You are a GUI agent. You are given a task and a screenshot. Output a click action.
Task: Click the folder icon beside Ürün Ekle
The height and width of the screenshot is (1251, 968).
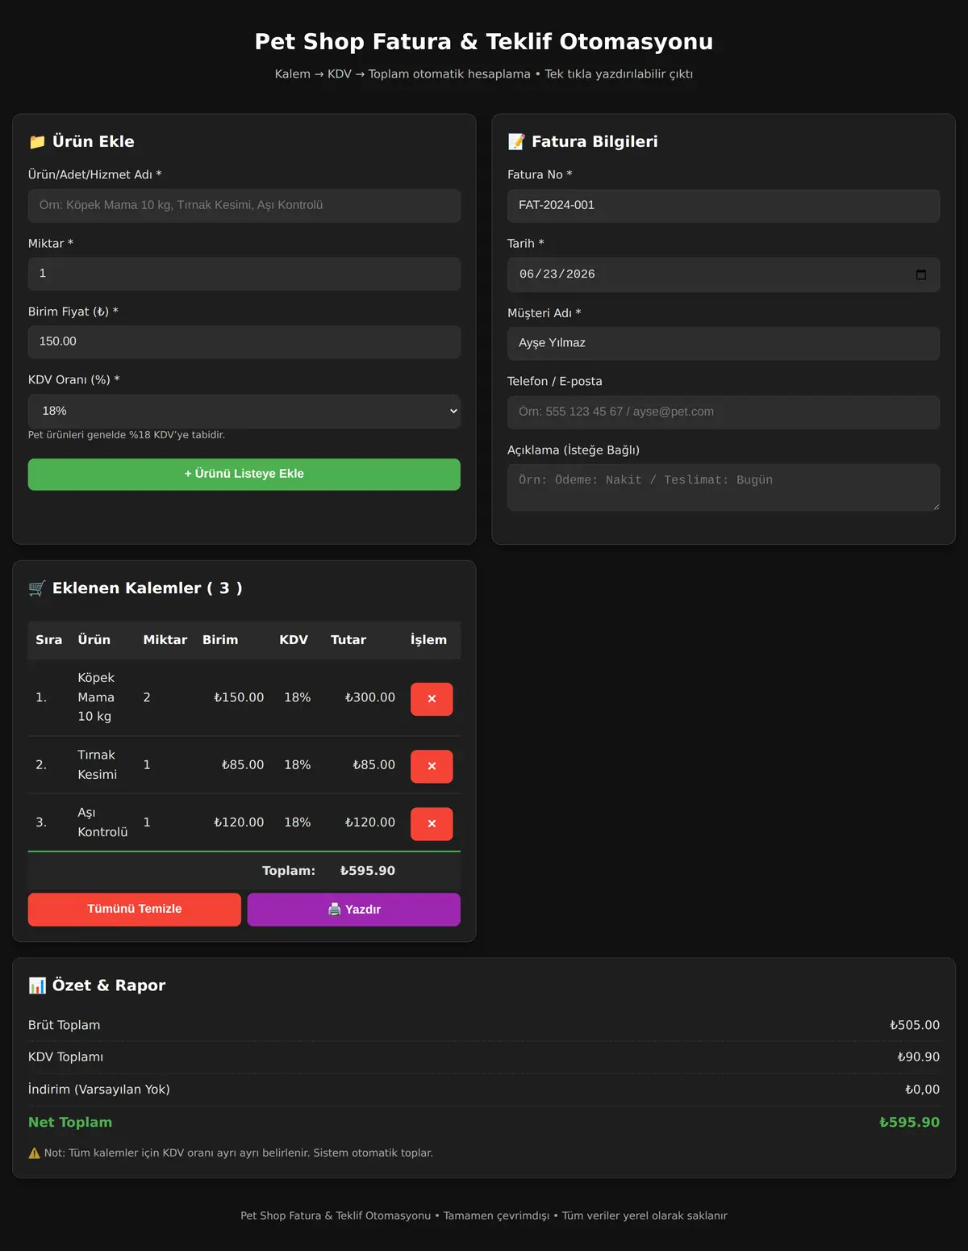tap(37, 142)
